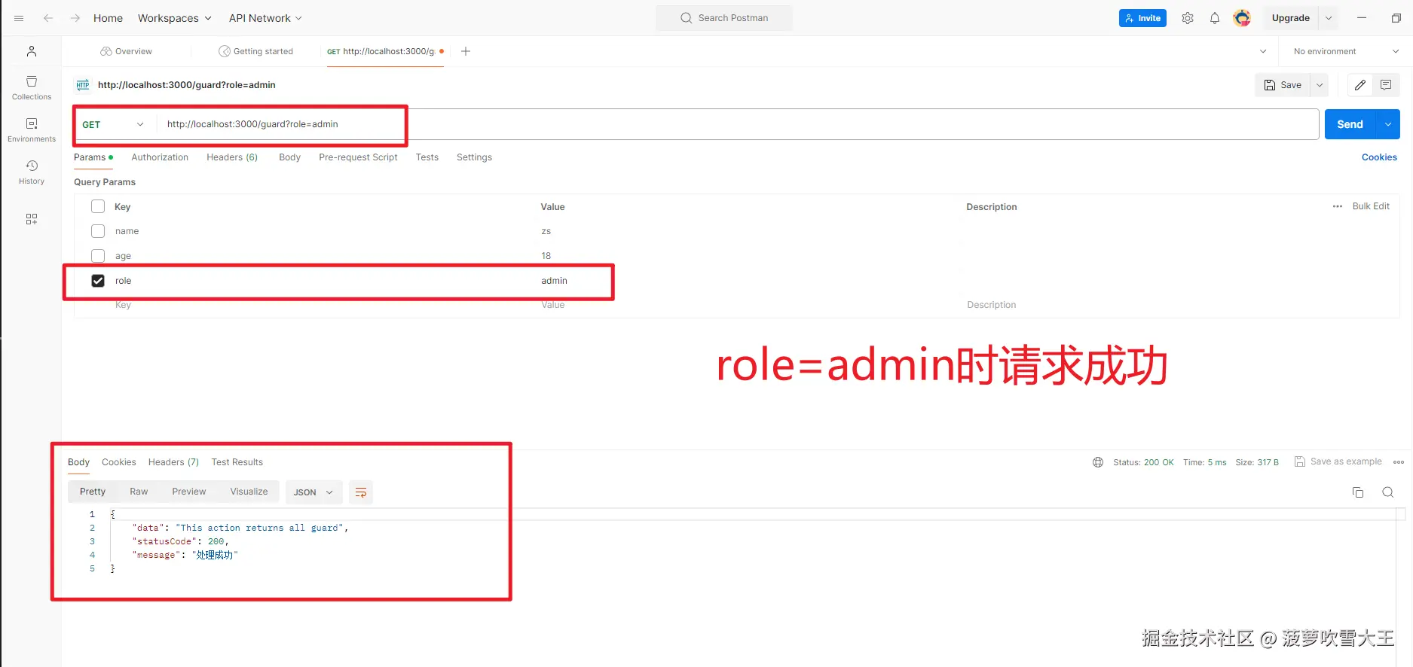Open Collections in the sidebar

[x=32, y=87]
